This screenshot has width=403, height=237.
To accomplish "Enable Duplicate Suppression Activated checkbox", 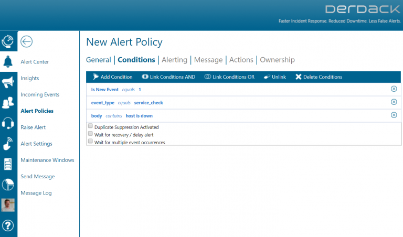I will click(x=90, y=126).
